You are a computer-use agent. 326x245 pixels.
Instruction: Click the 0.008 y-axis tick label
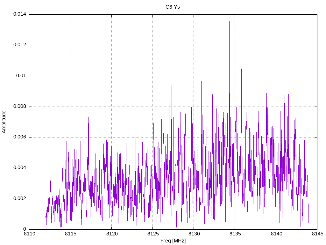click(20, 106)
